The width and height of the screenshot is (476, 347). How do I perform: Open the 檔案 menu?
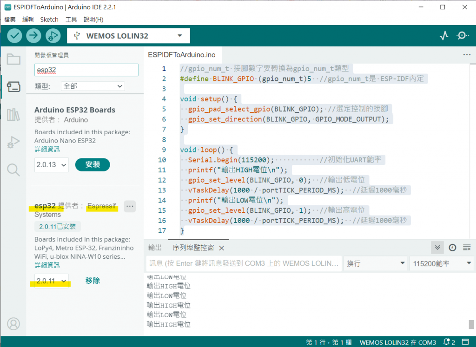(10, 20)
